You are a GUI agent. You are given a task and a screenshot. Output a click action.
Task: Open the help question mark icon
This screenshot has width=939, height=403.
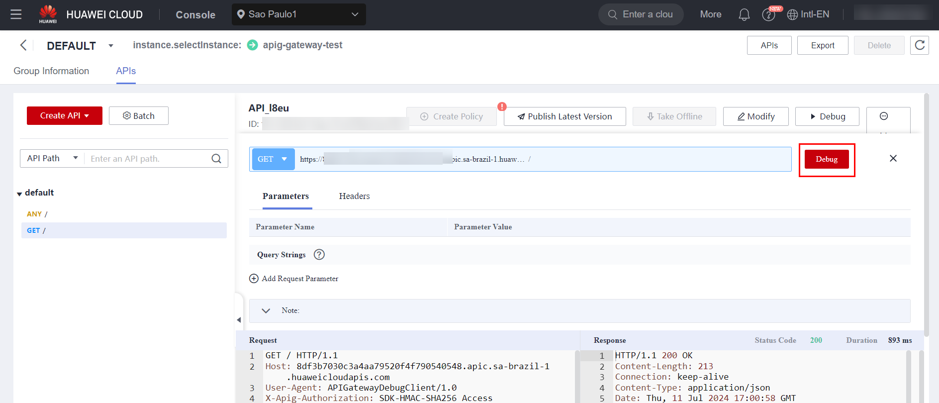[768, 15]
